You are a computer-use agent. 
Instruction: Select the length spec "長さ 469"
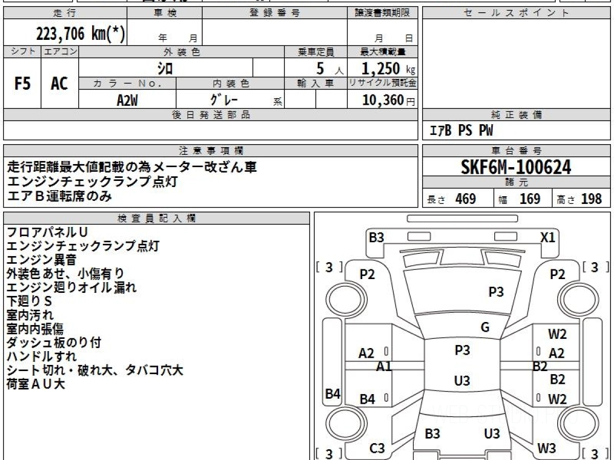[x=451, y=199]
